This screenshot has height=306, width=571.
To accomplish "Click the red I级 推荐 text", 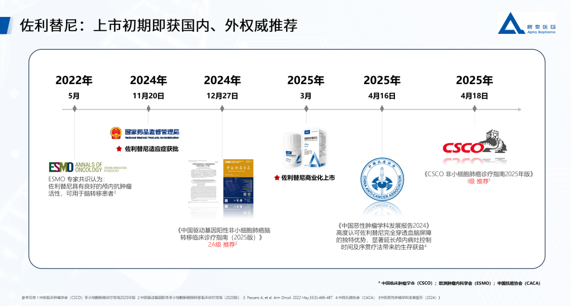I will 479,181.
